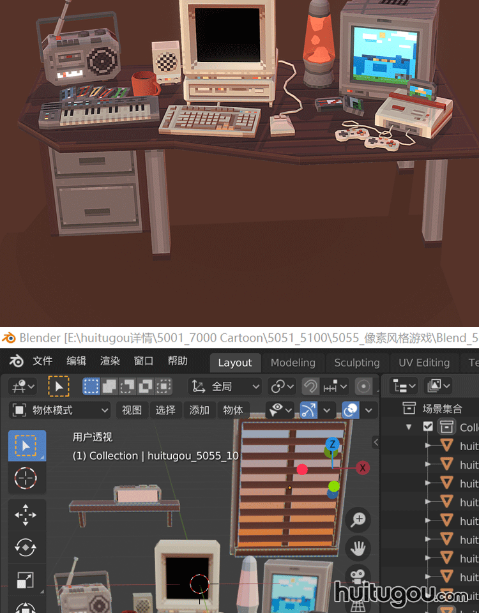Activate the Rotate tool
Viewport: 479px width, 613px height.
click(26, 547)
